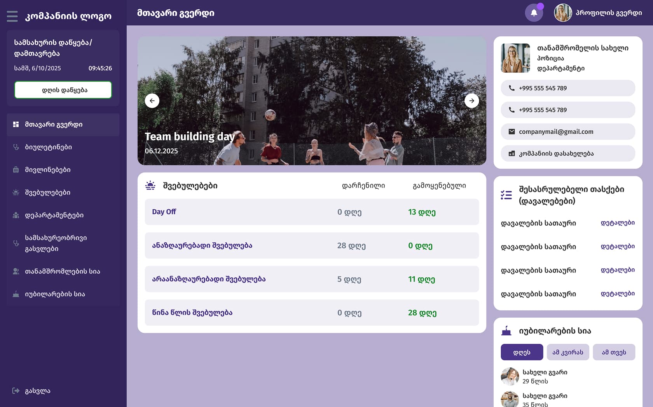Screen dimensions: 653x407
Task: Click the phone icon beside +995 555 545 789
Action: point(512,88)
